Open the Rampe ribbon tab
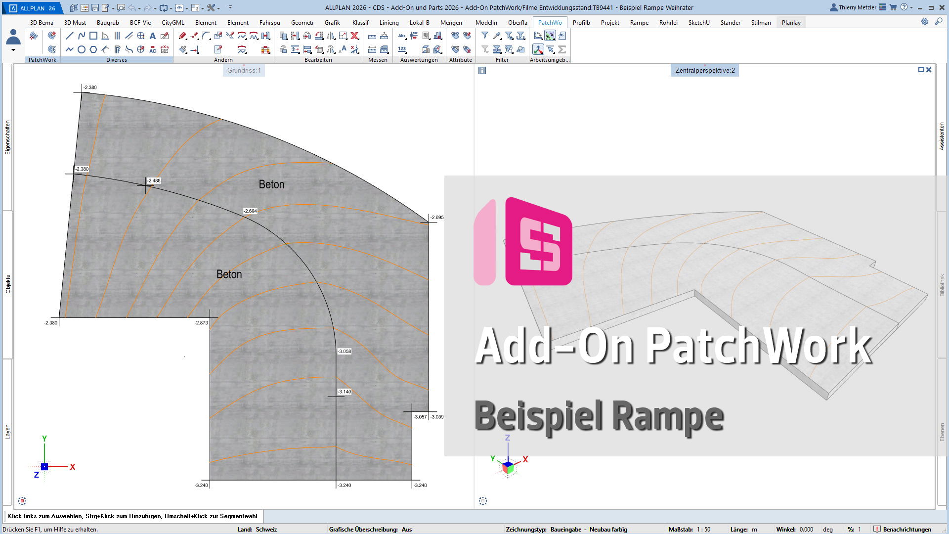Image resolution: width=949 pixels, height=534 pixels. tap(639, 22)
